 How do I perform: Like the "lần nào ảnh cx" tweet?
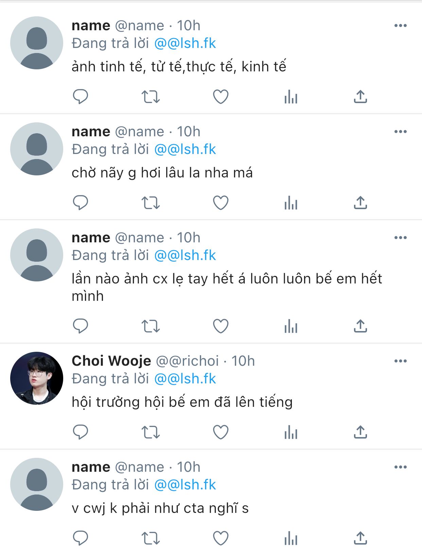point(221,326)
